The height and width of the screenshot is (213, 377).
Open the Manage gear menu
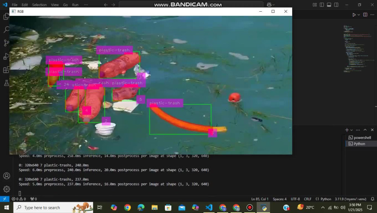point(6,189)
